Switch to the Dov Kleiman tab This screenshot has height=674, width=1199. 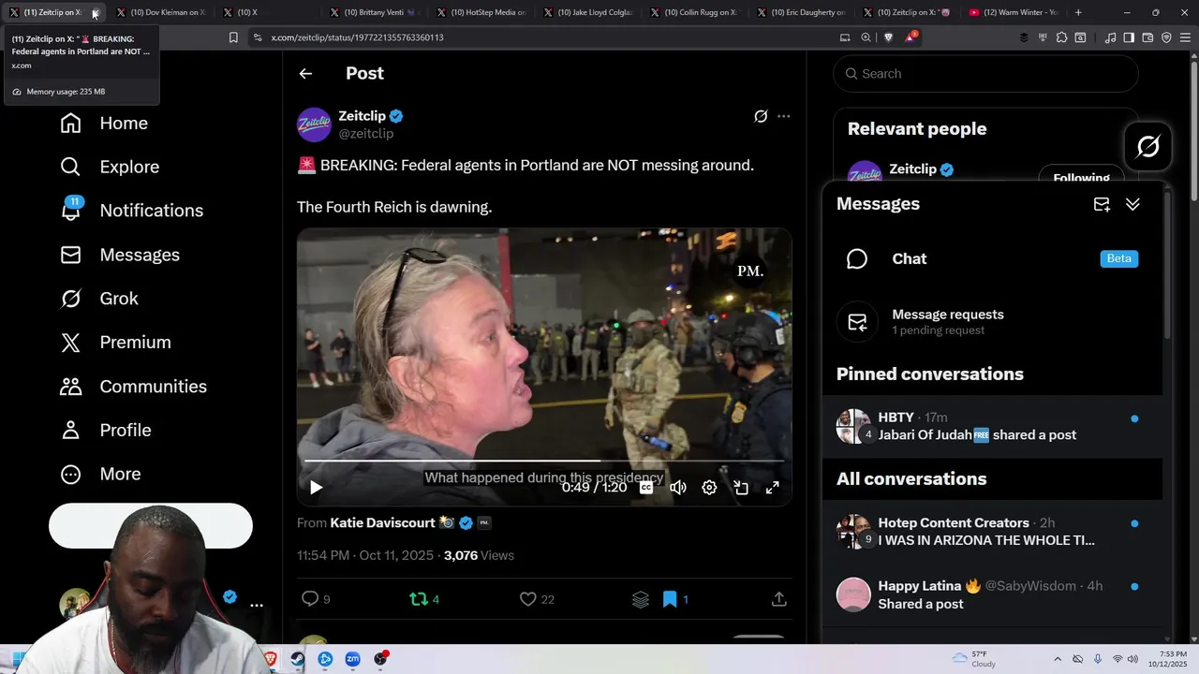tap(162, 12)
